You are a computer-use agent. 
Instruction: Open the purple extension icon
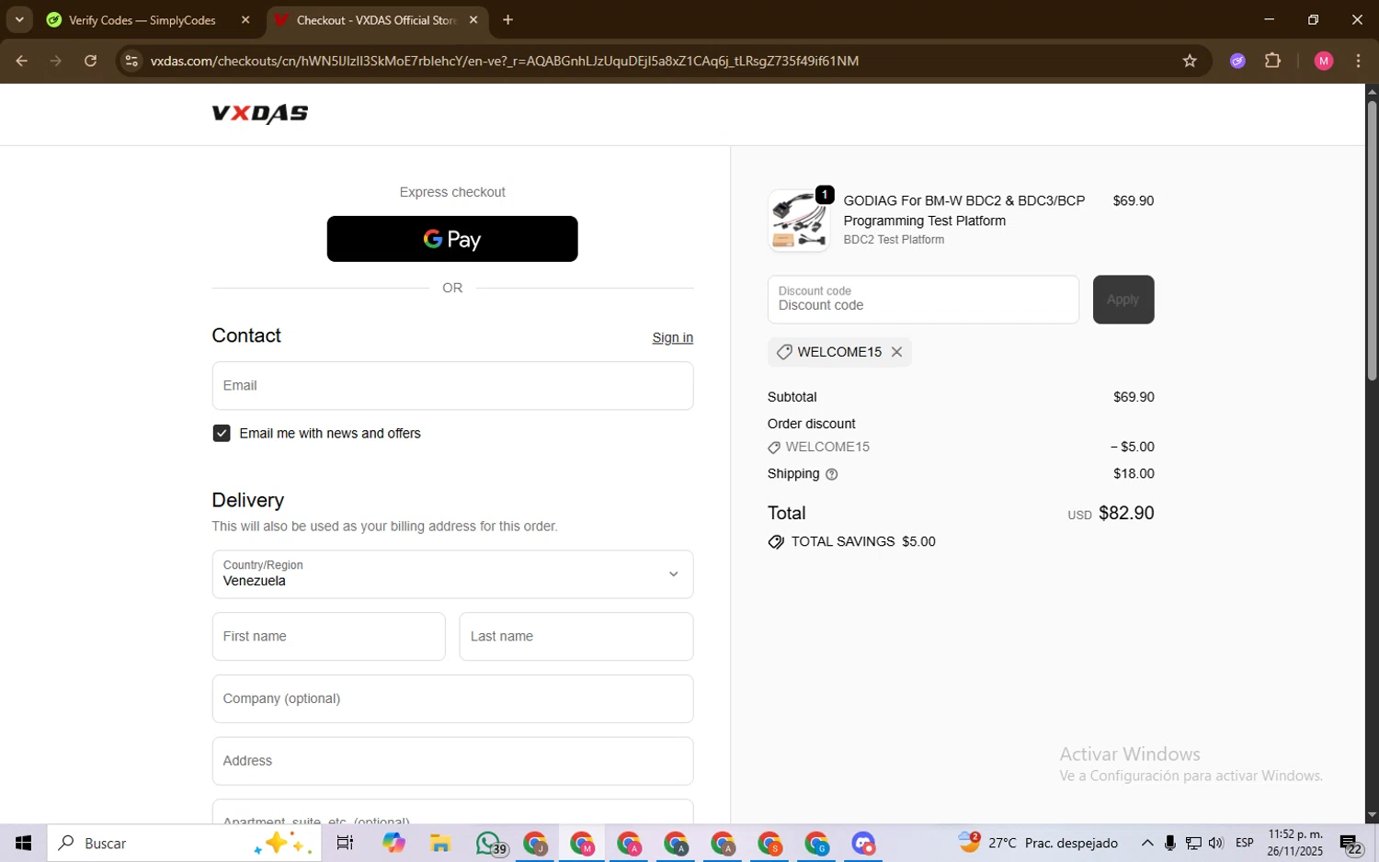(x=1237, y=61)
